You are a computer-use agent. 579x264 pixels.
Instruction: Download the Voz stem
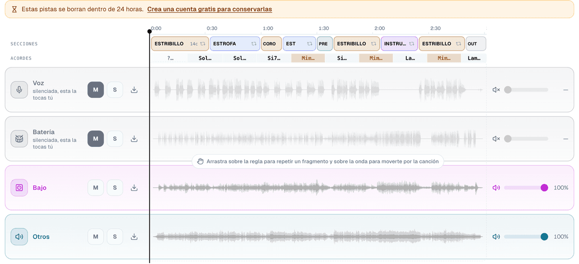pos(134,90)
